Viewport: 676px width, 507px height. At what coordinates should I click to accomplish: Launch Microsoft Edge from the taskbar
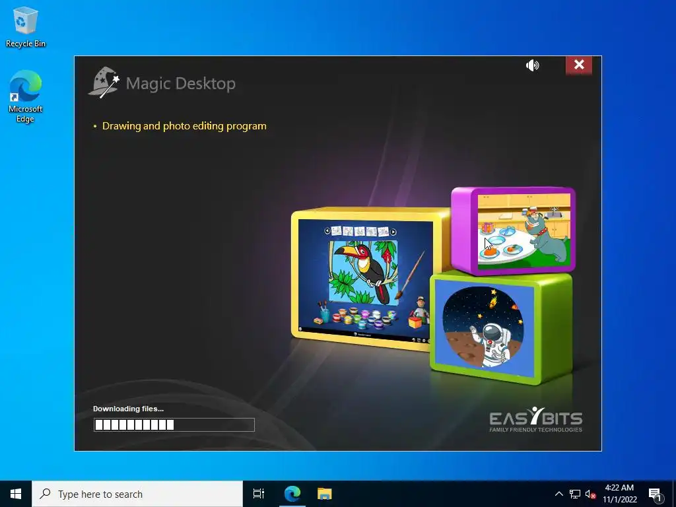coord(292,494)
